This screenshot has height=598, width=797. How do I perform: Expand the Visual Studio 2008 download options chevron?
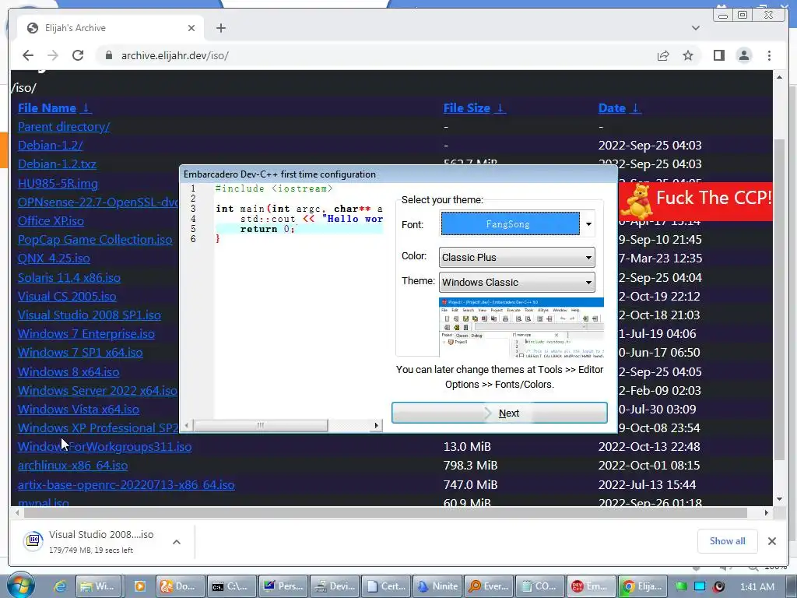(177, 542)
